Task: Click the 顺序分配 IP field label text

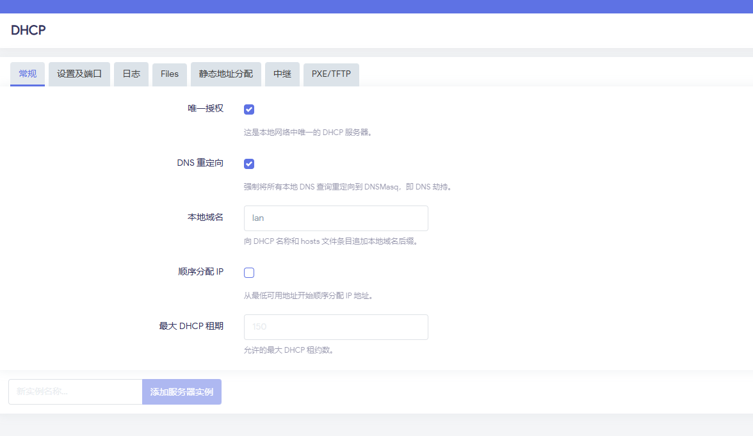Action: click(200, 272)
